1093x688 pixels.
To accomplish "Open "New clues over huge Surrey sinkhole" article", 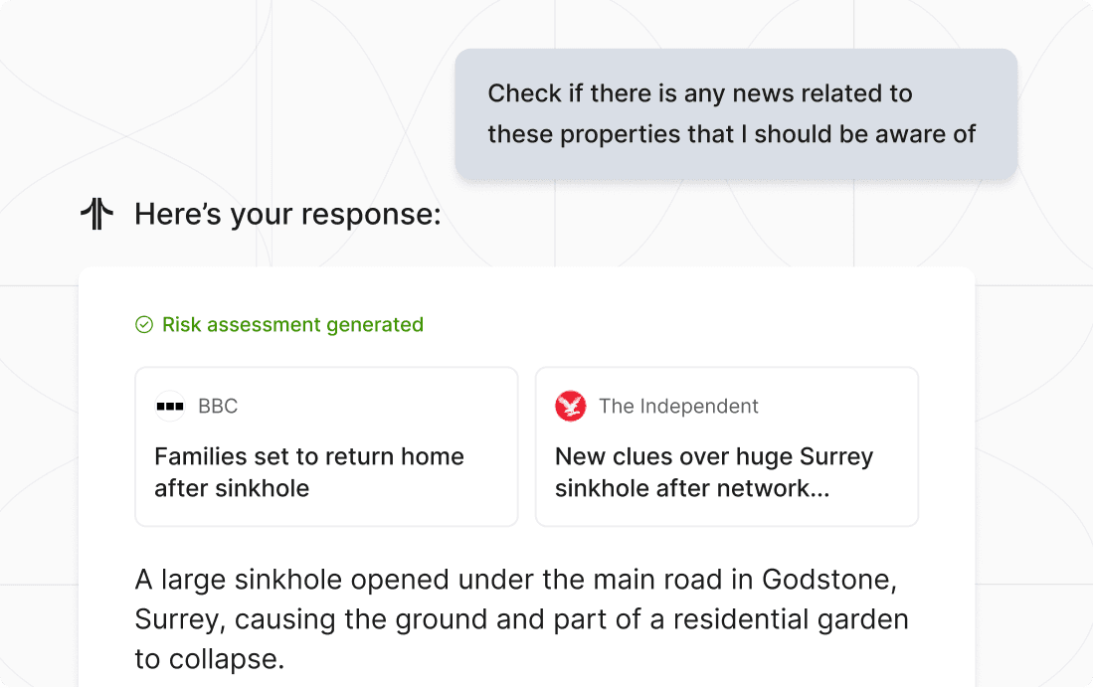I will pos(727,446).
